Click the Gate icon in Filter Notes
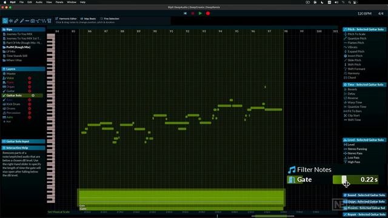This screenshot has height=218, width=388. 292,180
